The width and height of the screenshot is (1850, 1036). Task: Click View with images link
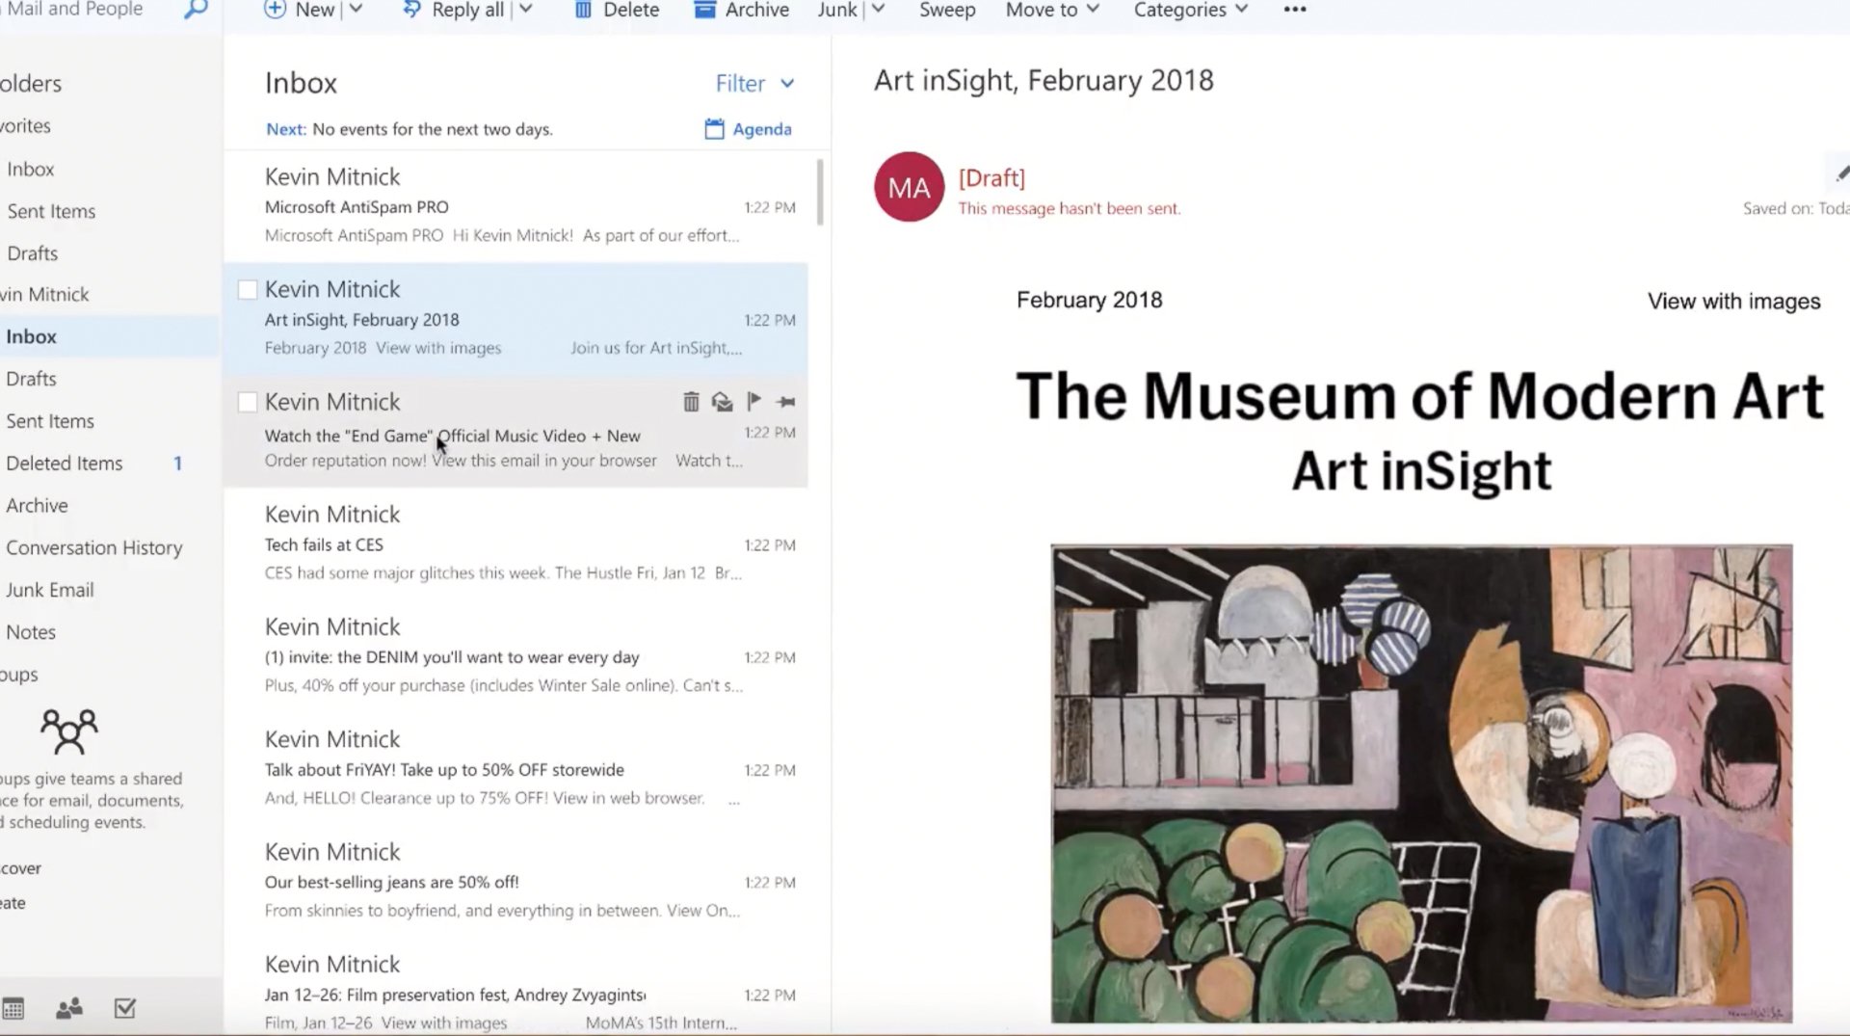click(x=1733, y=302)
